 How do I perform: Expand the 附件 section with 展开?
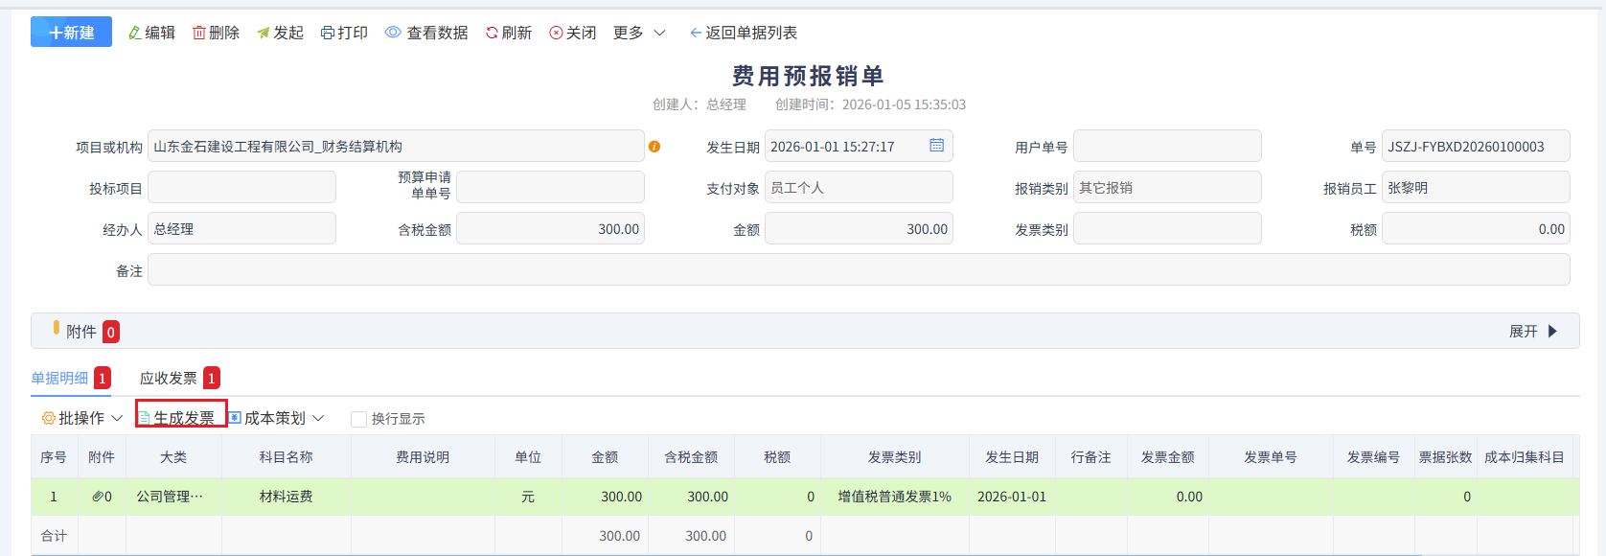coord(1533,332)
